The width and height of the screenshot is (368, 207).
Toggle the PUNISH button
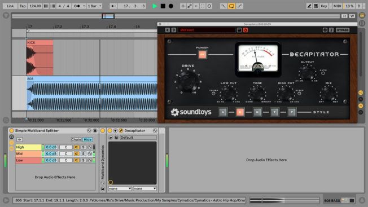[202, 55]
